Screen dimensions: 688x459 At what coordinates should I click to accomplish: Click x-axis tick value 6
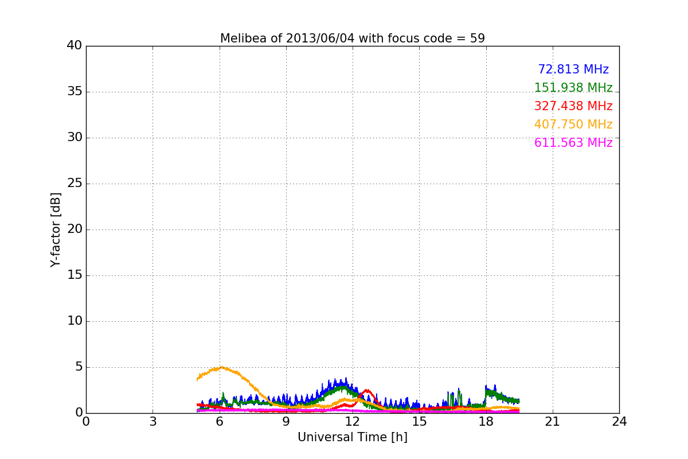220,421
